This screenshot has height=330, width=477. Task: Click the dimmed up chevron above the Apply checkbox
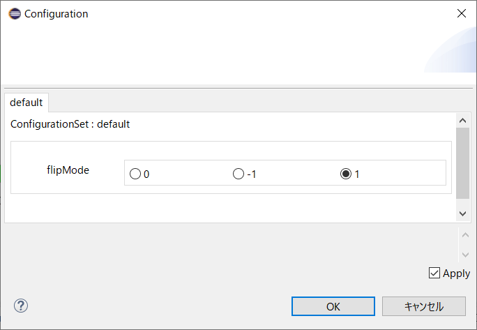tap(465, 235)
